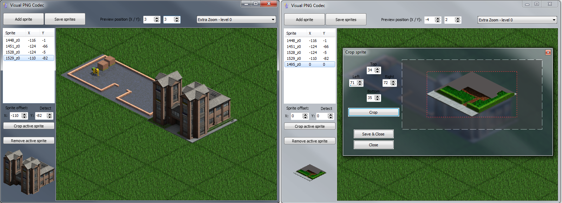Click Sprite offset Y spinner in left window

[x=50, y=116]
